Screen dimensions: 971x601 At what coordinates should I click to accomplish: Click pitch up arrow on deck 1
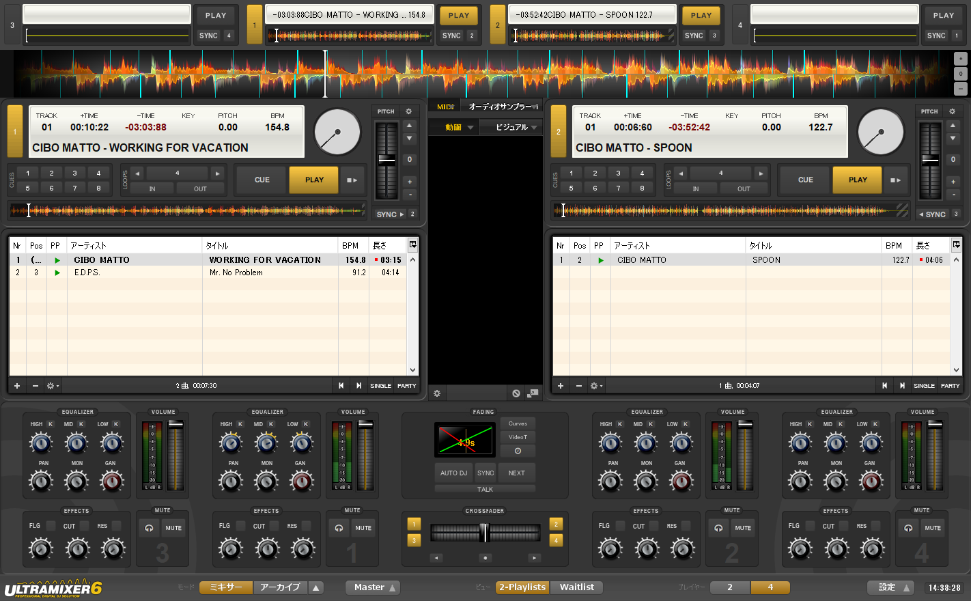click(x=409, y=126)
